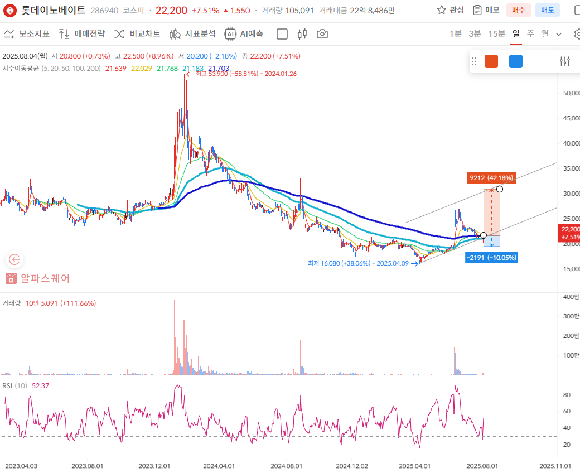Viewport: 580px width, 473px height.
Task: Pick the orange-red color swatch
Action: [491, 61]
